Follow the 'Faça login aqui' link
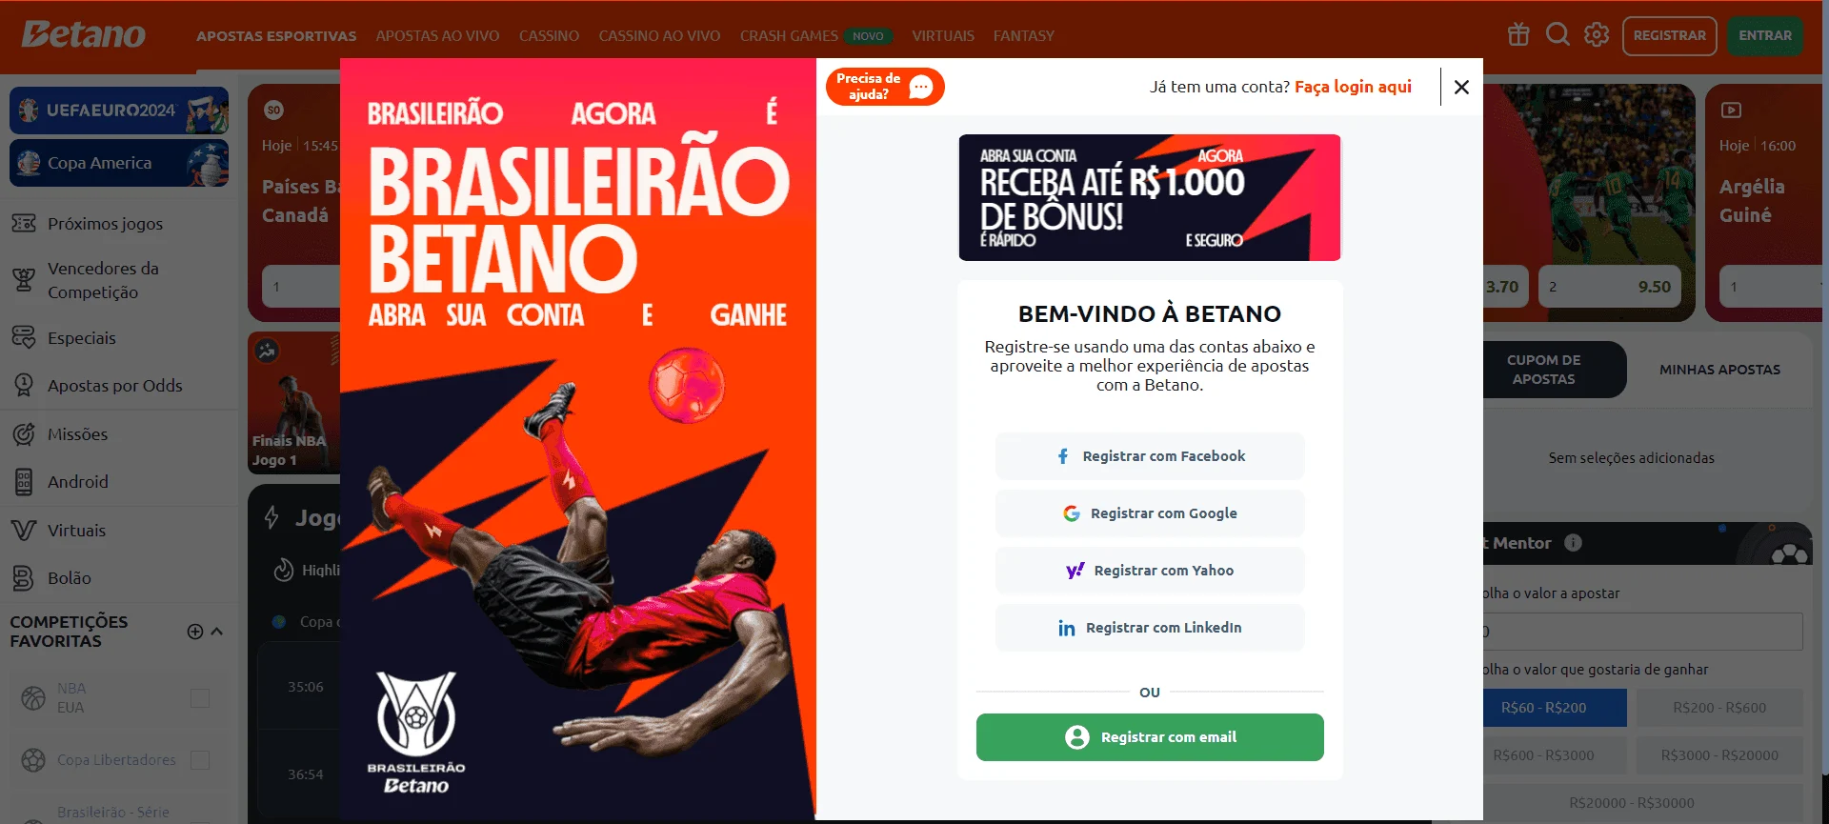Image resolution: width=1829 pixels, height=824 pixels. coord(1353,87)
